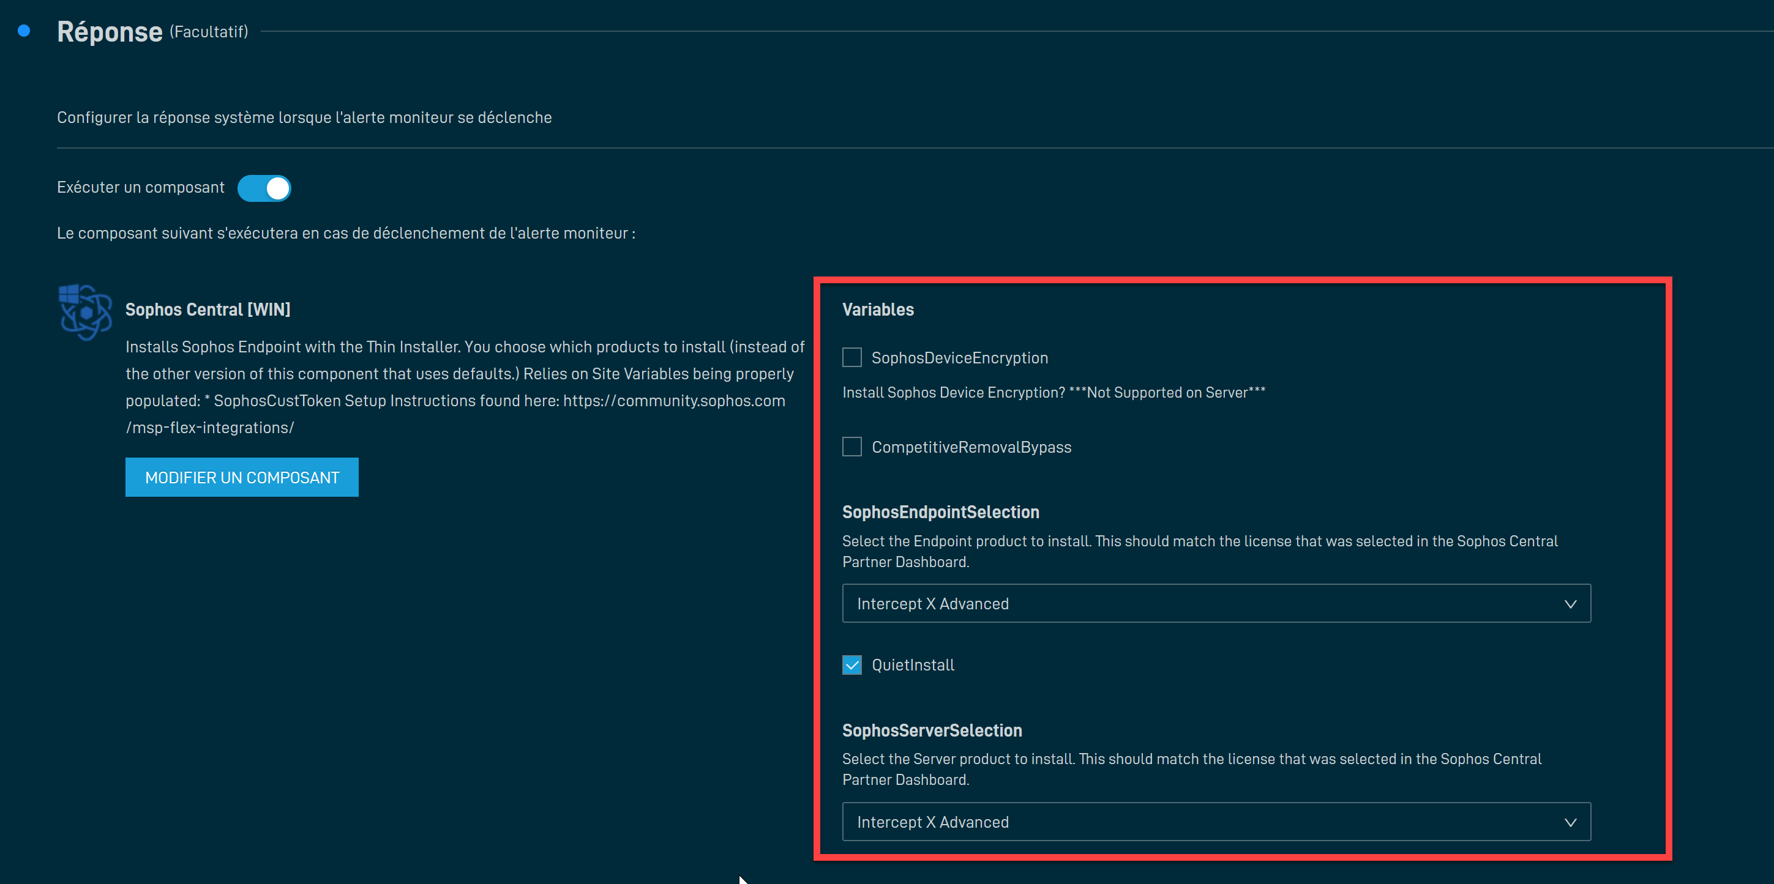Check the SophosDeviceEncryption checkbox
This screenshot has width=1774, height=884.
tap(852, 357)
